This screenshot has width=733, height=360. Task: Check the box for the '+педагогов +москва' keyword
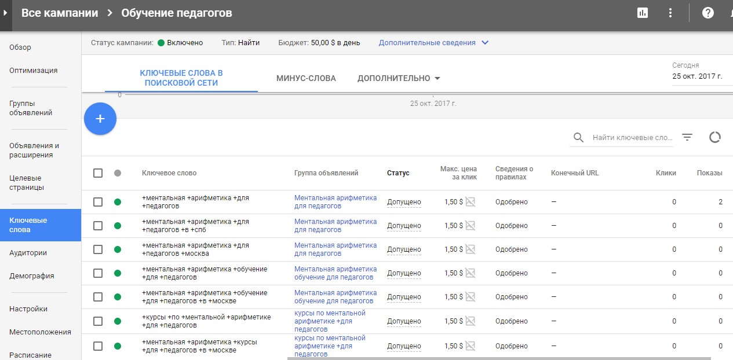[98, 249]
